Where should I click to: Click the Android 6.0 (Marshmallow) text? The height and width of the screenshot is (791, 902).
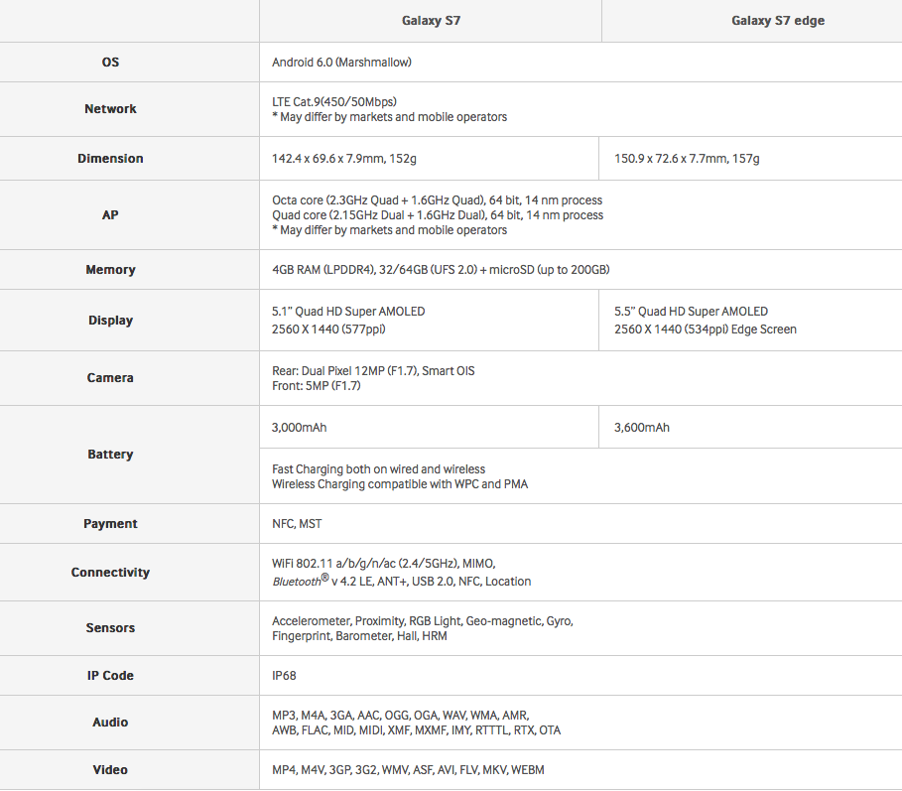click(x=341, y=63)
